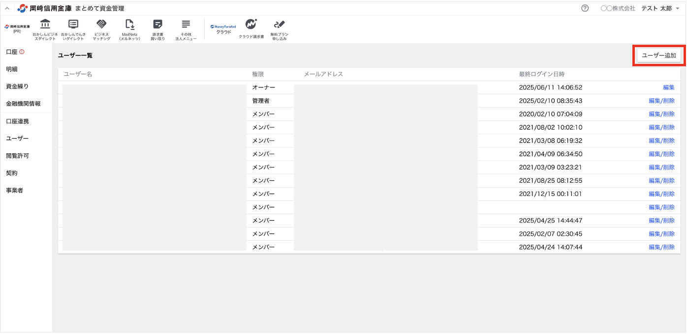Click 削除 in the 2025/02/07 02:30:45 row

(x=669, y=234)
